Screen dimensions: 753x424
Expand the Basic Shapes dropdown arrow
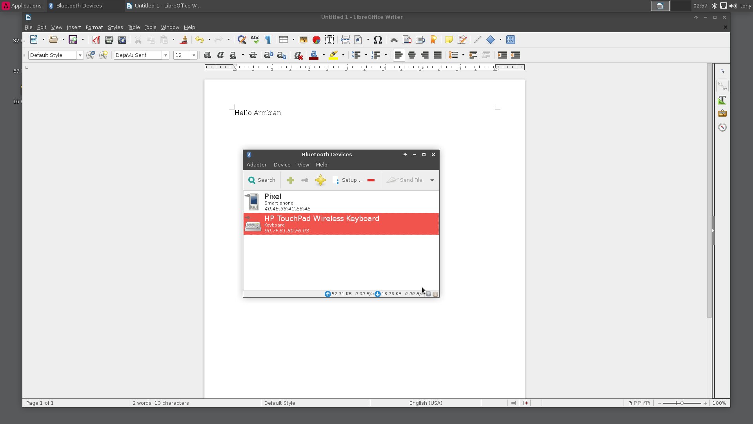pos(500,40)
